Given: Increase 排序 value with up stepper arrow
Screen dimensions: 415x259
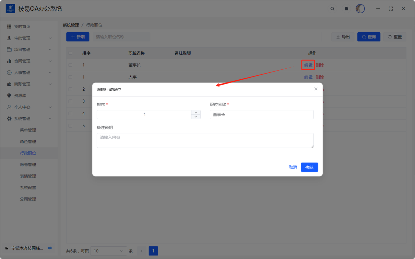Looking at the screenshot, I should 196,112.
